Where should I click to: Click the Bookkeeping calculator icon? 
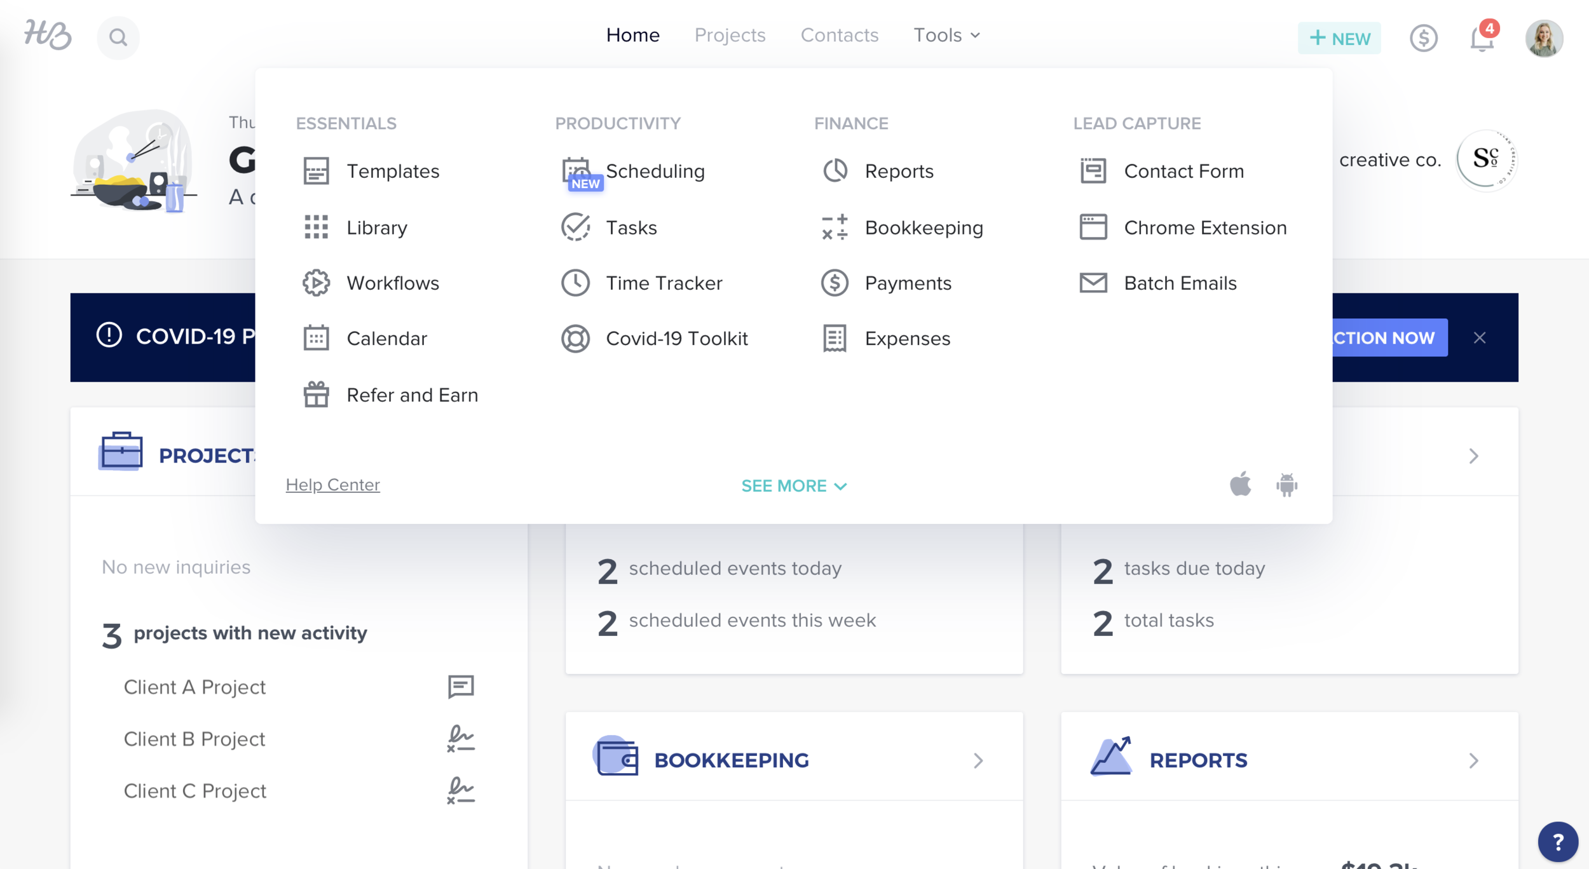click(x=835, y=227)
